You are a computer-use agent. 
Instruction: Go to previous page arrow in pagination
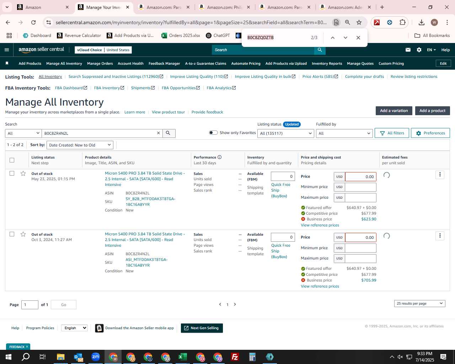220,304
